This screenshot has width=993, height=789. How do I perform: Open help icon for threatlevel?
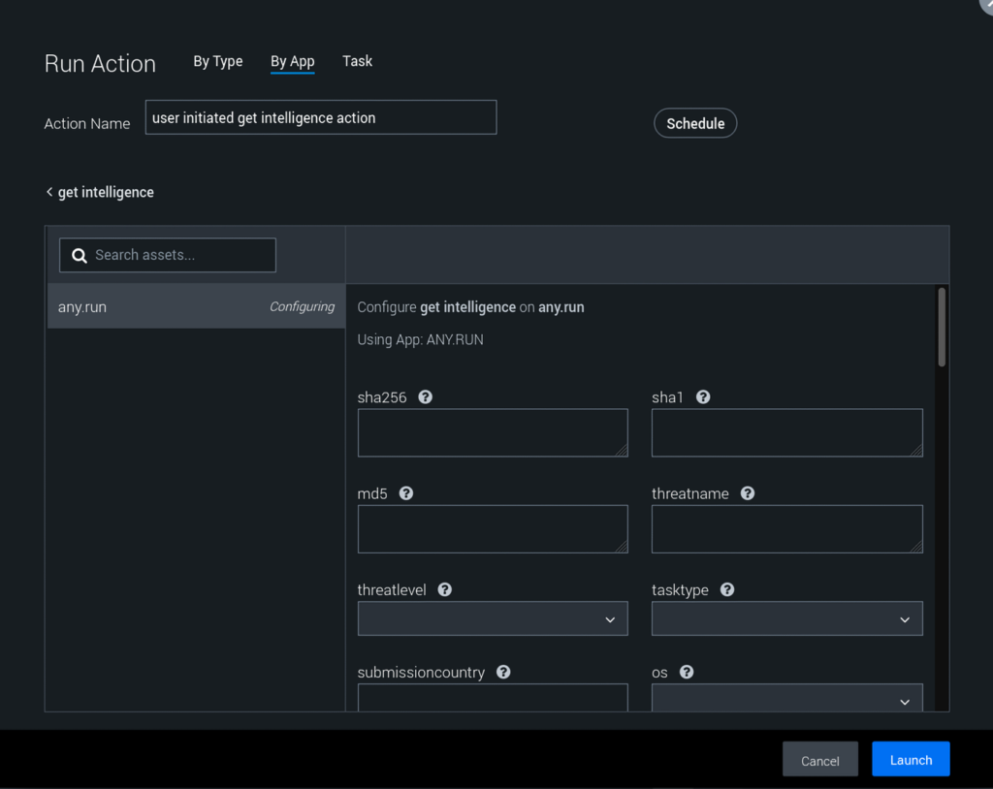[x=445, y=589]
